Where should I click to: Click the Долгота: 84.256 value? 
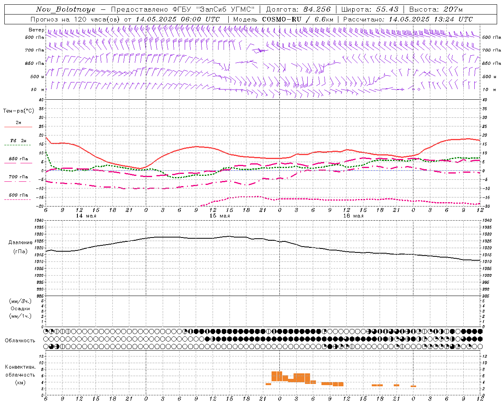(298, 9)
